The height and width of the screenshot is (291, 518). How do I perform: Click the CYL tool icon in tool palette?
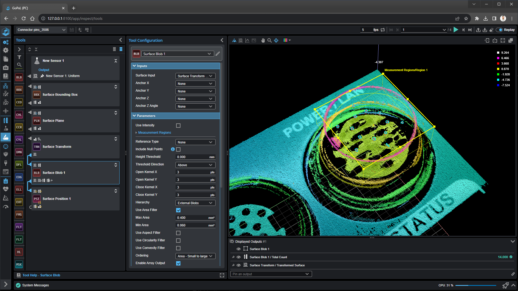[19, 140]
